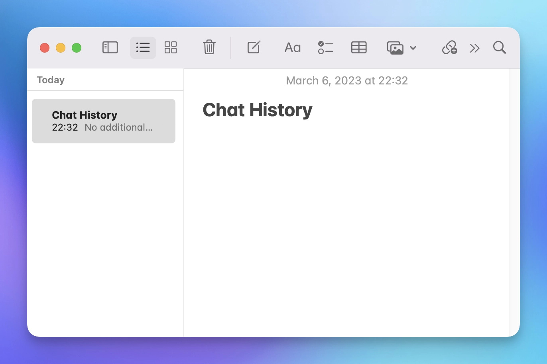Select the Chat History note in list
Viewport: 547px width, 364px height.
click(x=104, y=121)
